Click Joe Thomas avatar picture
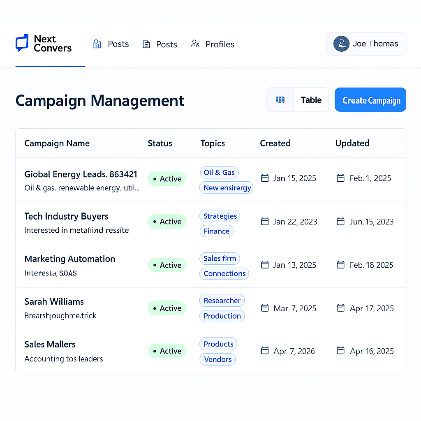Viewport: 421px width, 421px height. [x=341, y=44]
